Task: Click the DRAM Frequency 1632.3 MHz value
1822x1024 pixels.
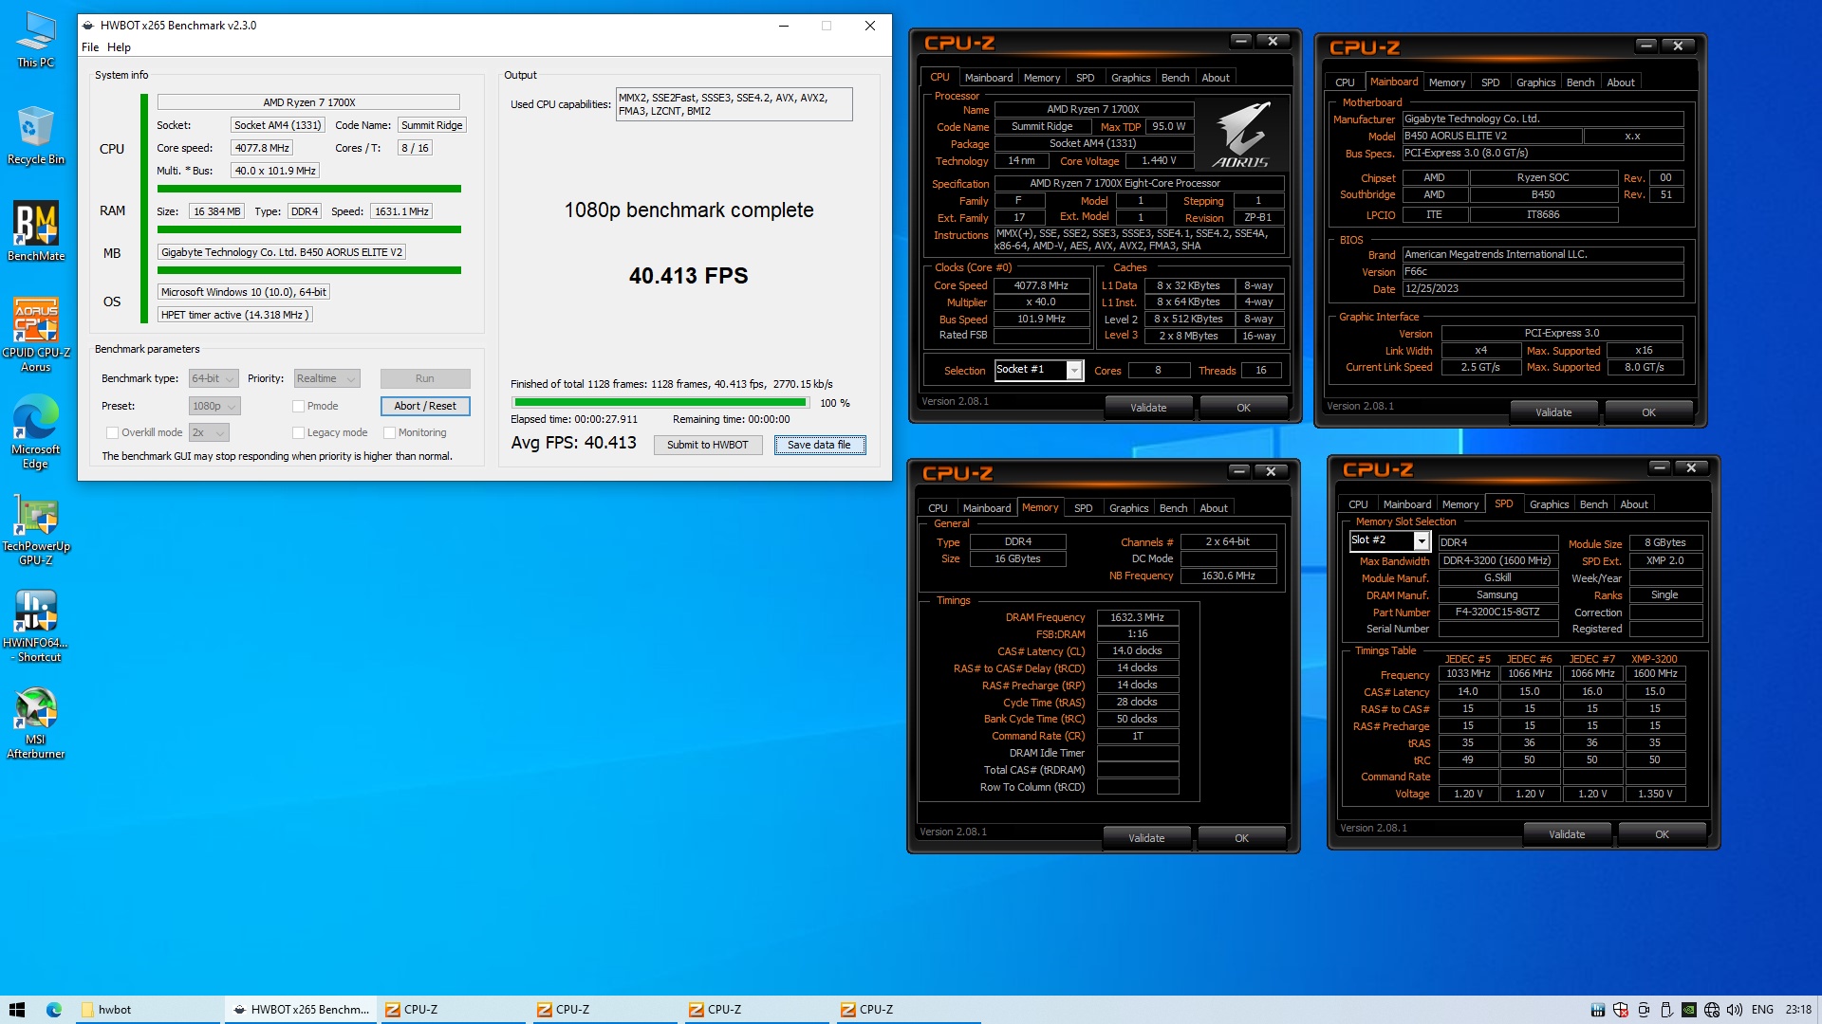Action: pyautogui.click(x=1137, y=617)
